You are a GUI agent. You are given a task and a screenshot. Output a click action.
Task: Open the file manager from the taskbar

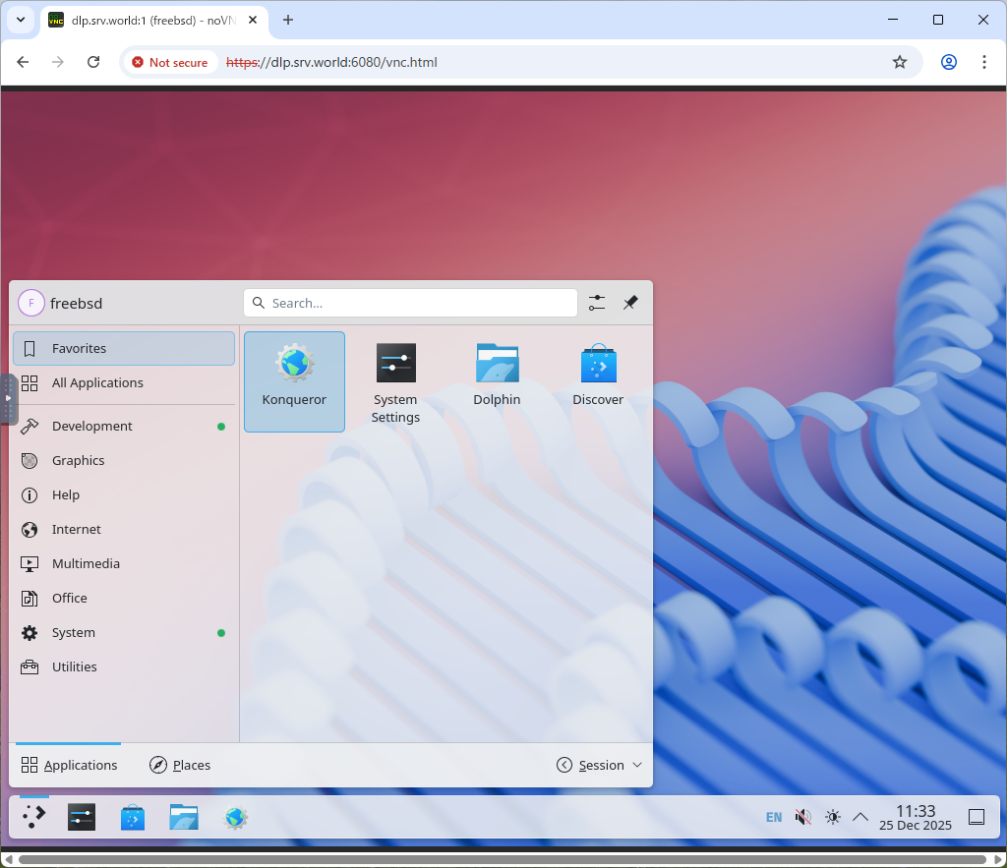click(184, 817)
